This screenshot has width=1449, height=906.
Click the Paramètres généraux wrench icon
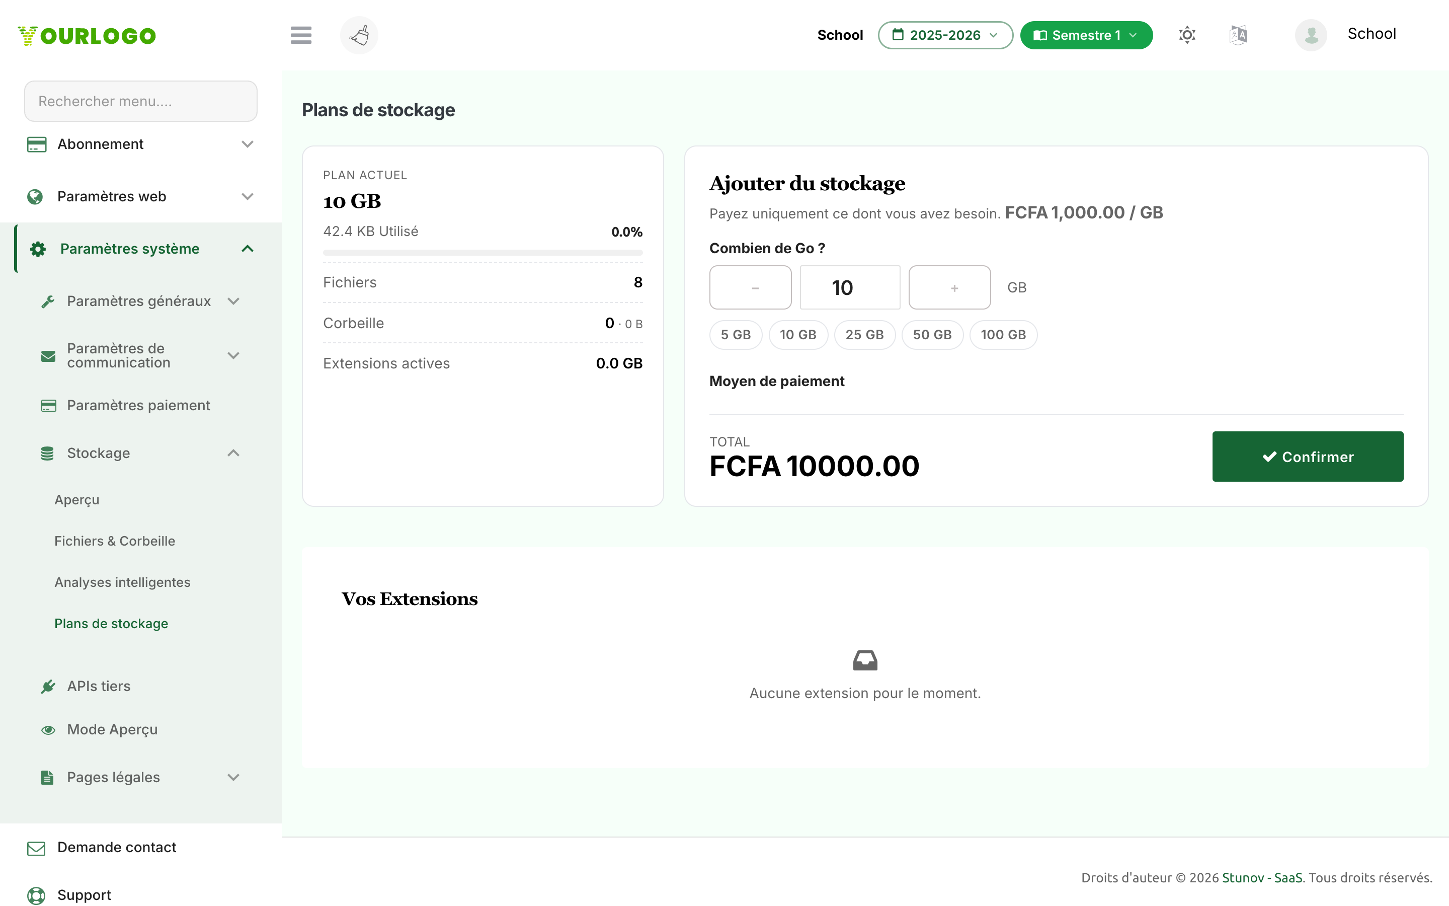coord(48,301)
